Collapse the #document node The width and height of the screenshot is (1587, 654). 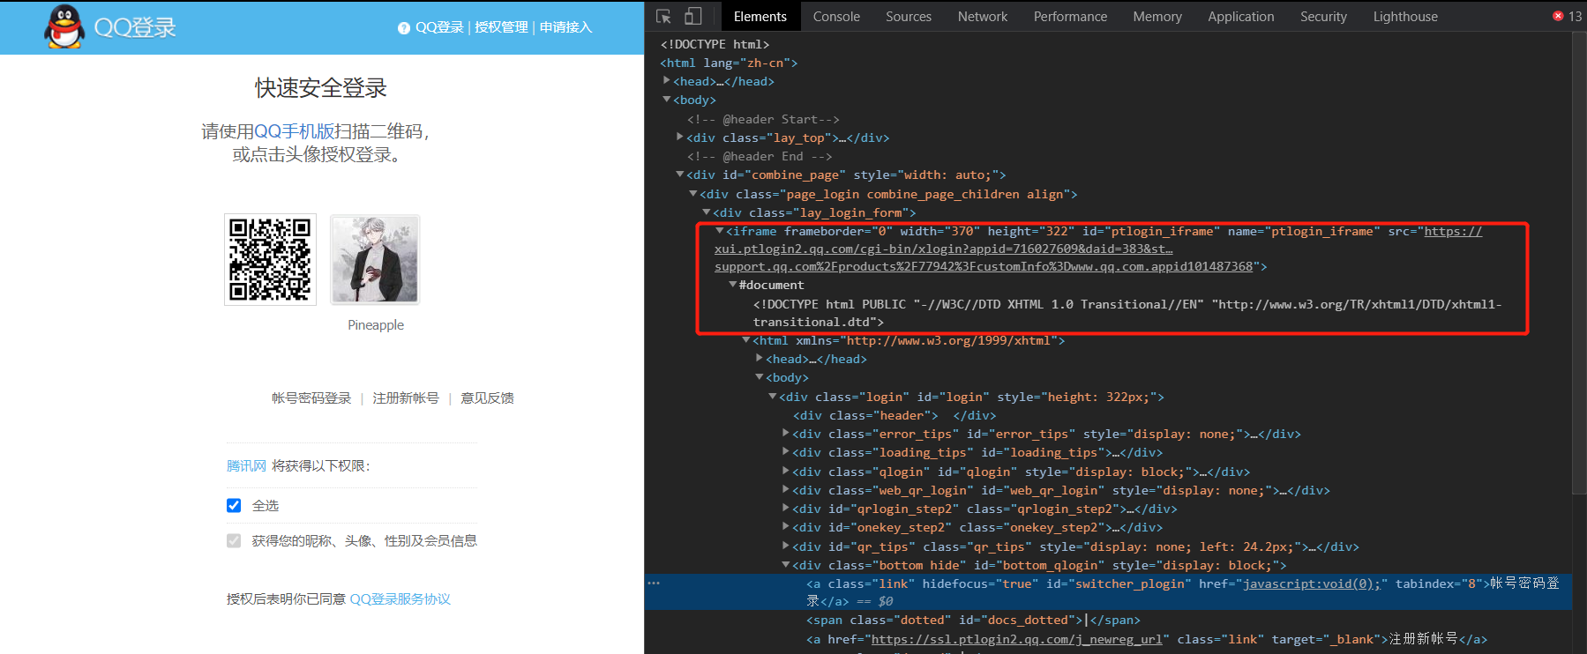coord(733,284)
